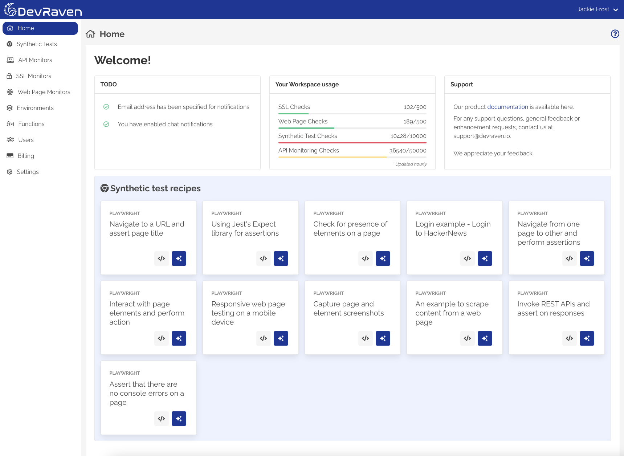Open the product documentation link
The width and height of the screenshot is (624, 456).
click(x=507, y=107)
